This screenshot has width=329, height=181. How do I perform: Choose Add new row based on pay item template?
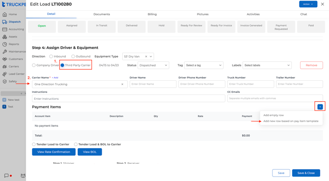(x=291, y=121)
